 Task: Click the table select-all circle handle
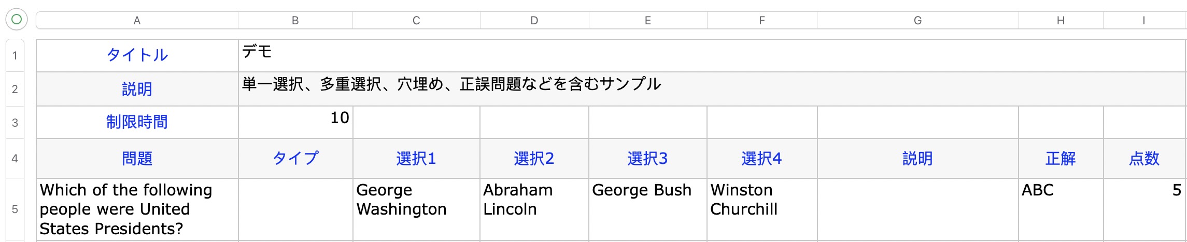[x=16, y=20]
